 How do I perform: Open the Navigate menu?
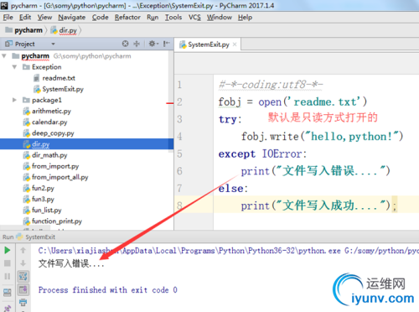(72, 18)
